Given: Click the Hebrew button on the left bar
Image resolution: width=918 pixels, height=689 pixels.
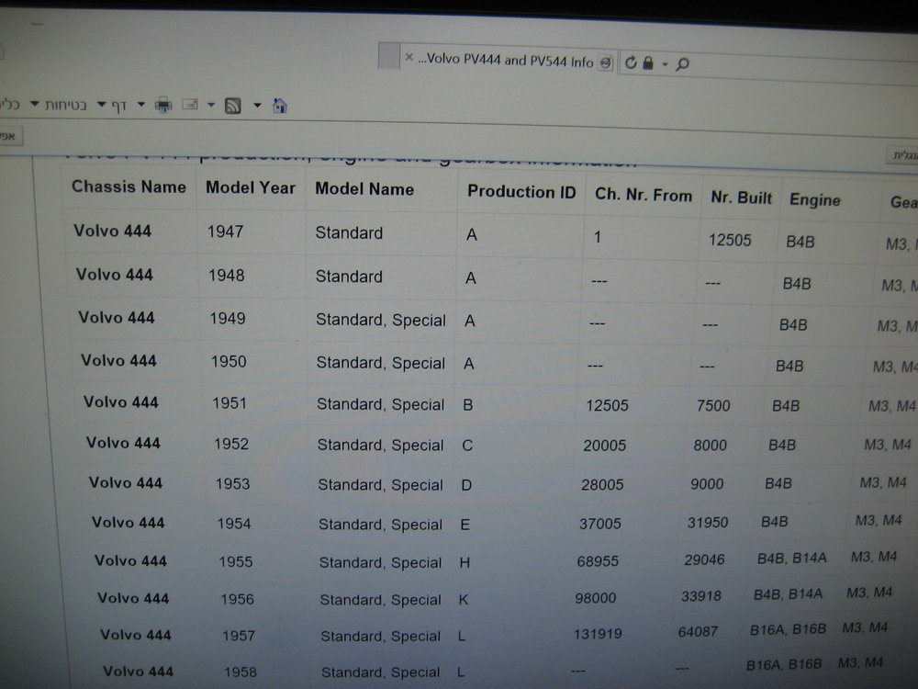Looking at the screenshot, I should pyautogui.click(x=10, y=136).
